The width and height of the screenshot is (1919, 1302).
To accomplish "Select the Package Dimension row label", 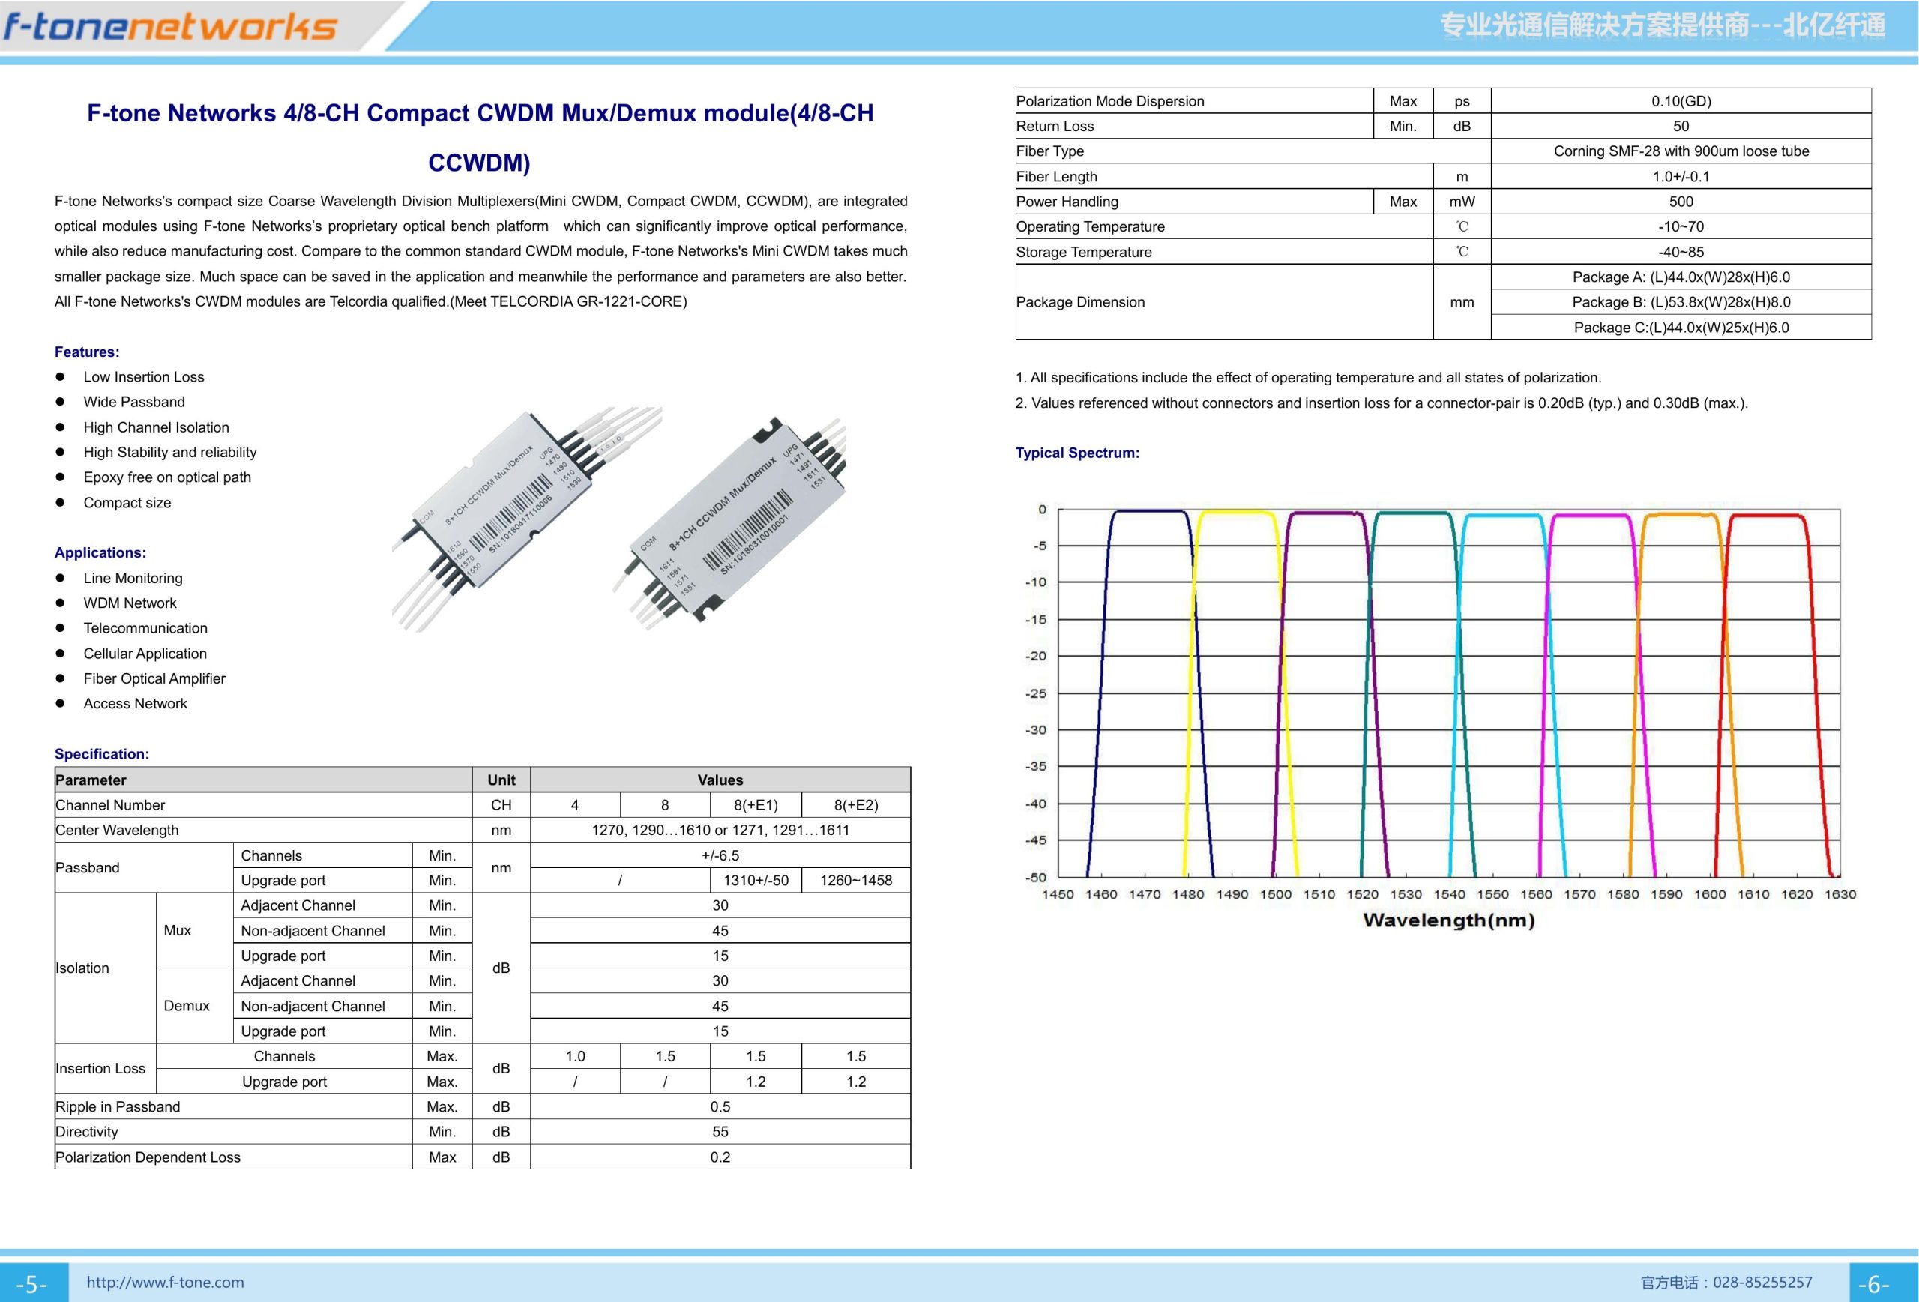I will click(x=1080, y=302).
